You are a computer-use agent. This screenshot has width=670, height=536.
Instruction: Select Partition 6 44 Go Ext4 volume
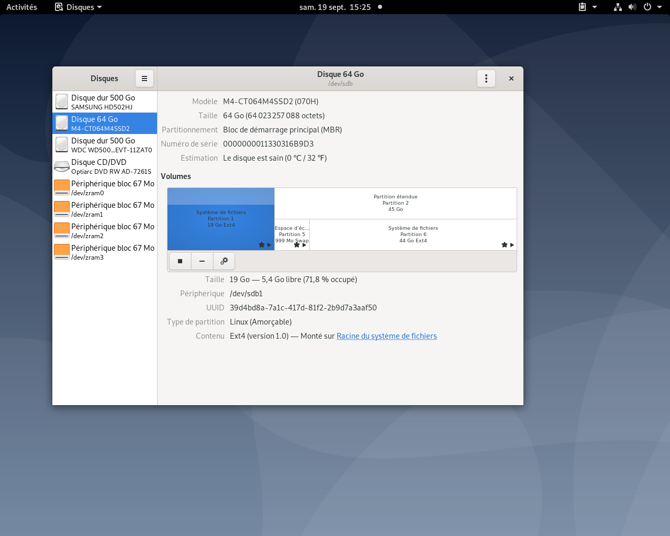pos(414,234)
